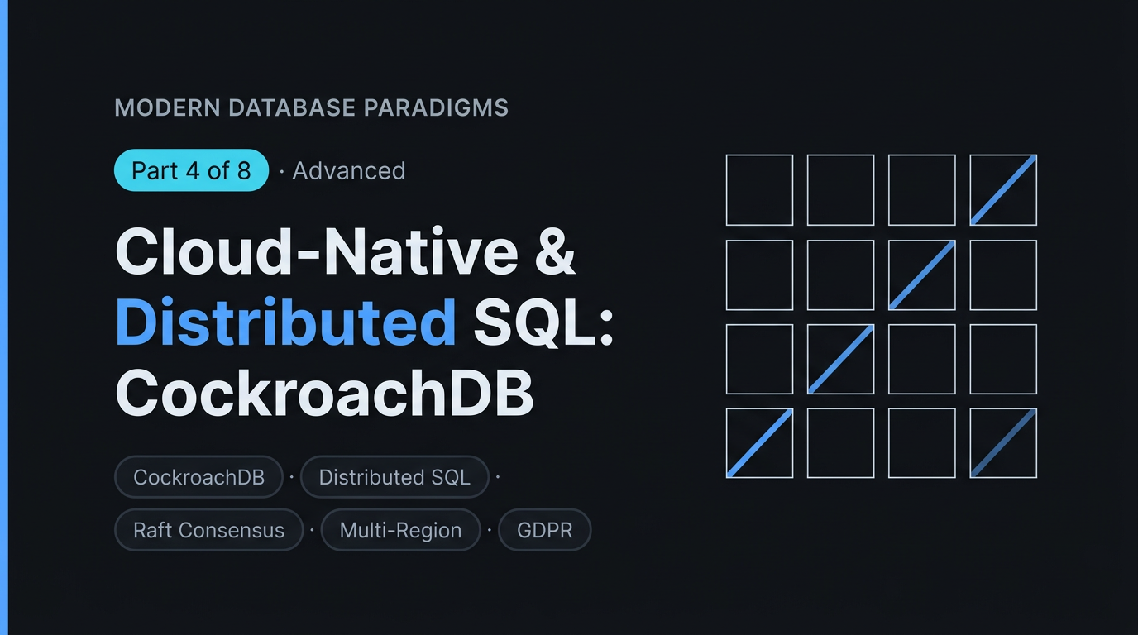1138x635 pixels.
Task: Select the Distributed SQL tag pill
Action: click(x=394, y=477)
